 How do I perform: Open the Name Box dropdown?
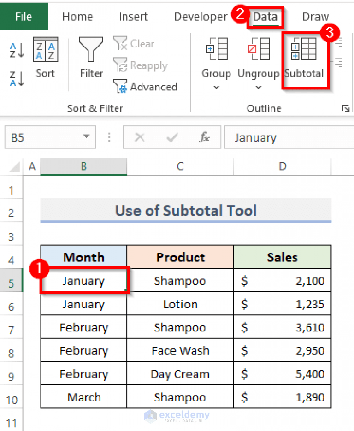86,137
